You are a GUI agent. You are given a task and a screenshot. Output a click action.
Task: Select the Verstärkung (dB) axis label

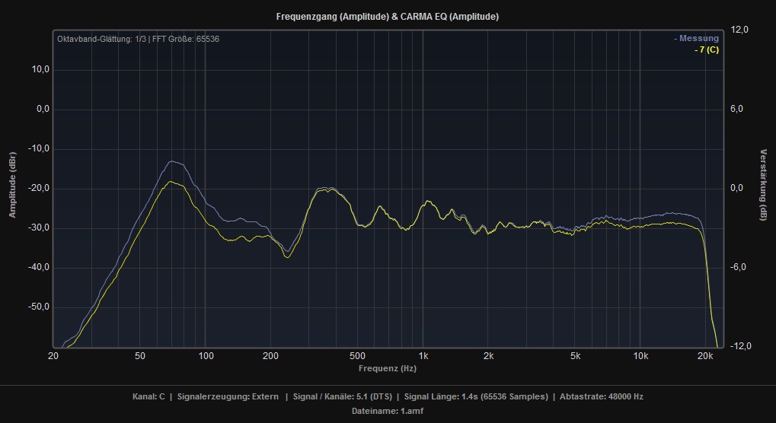(x=763, y=185)
